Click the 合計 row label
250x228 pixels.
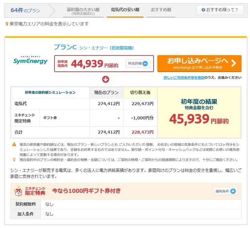point(19,132)
